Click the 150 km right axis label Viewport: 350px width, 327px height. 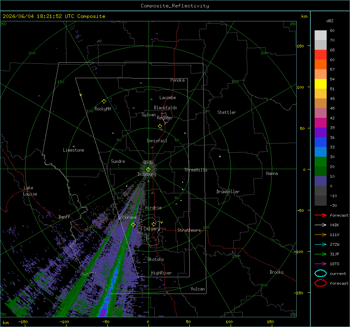[300, 46]
